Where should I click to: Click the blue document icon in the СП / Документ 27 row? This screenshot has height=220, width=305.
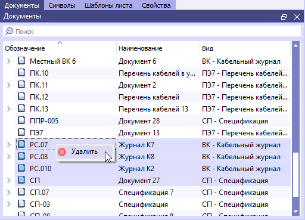pos(21,180)
